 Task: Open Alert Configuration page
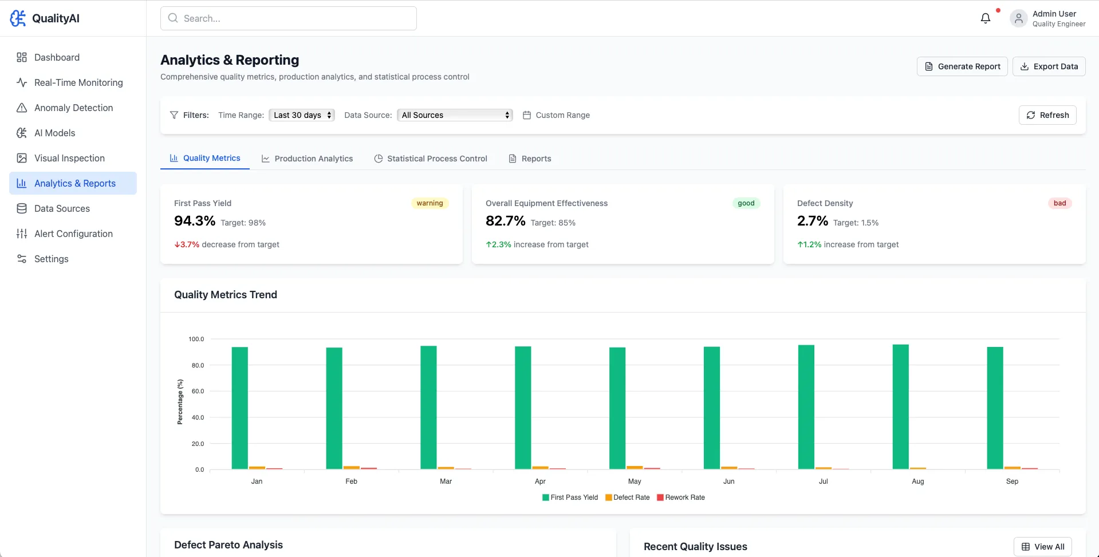(73, 234)
